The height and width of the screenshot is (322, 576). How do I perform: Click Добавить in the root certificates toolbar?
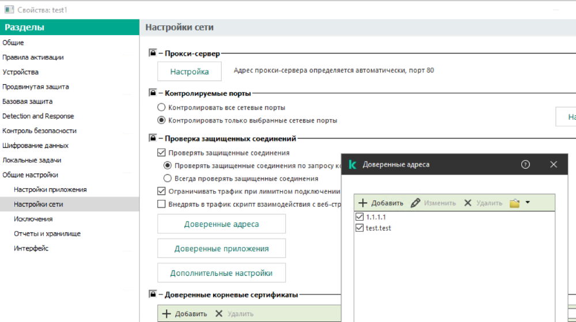pyautogui.click(x=185, y=314)
